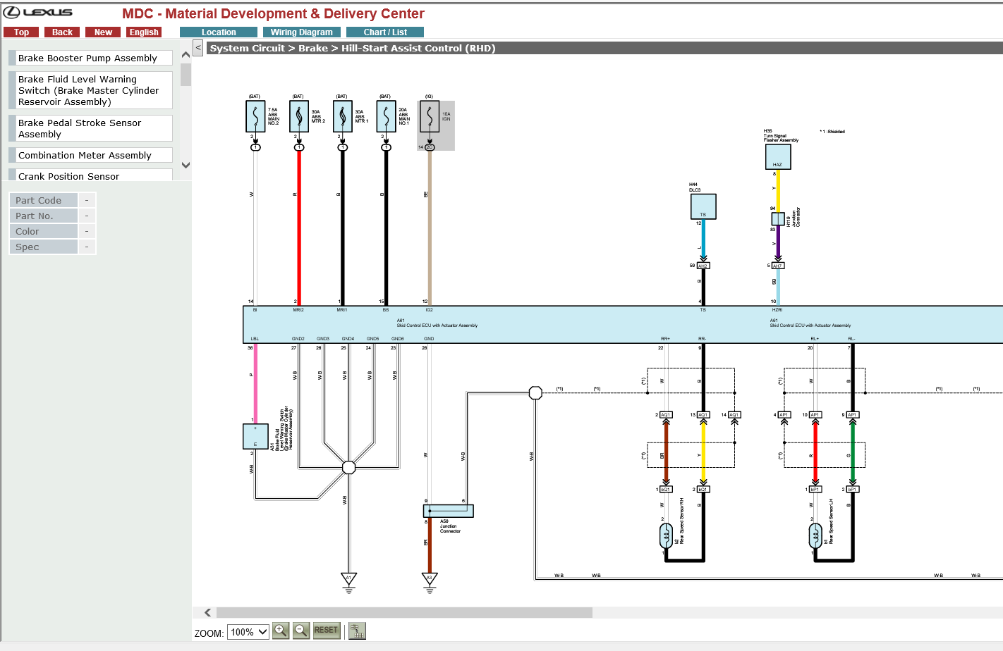The image size is (1003, 651).
Task: Switch to the Chart / List tab
Action: point(385,32)
